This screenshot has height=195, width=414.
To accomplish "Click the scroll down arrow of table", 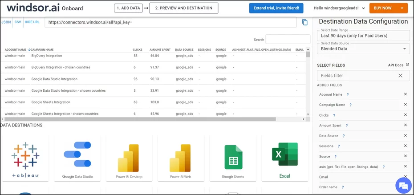I will pos(308,114).
